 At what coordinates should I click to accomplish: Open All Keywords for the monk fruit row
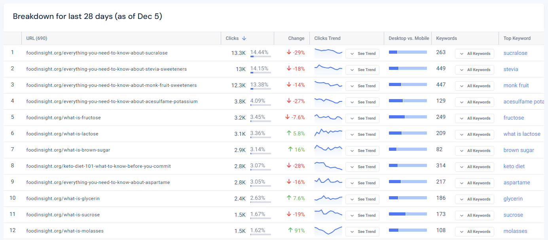pyautogui.click(x=474, y=86)
